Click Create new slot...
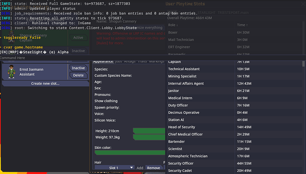The height and width of the screenshot is (174, 306). point(45,83)
